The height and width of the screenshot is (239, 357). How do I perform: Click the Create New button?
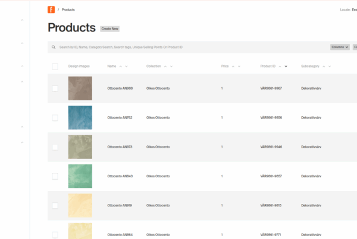(x=109, y=29)
